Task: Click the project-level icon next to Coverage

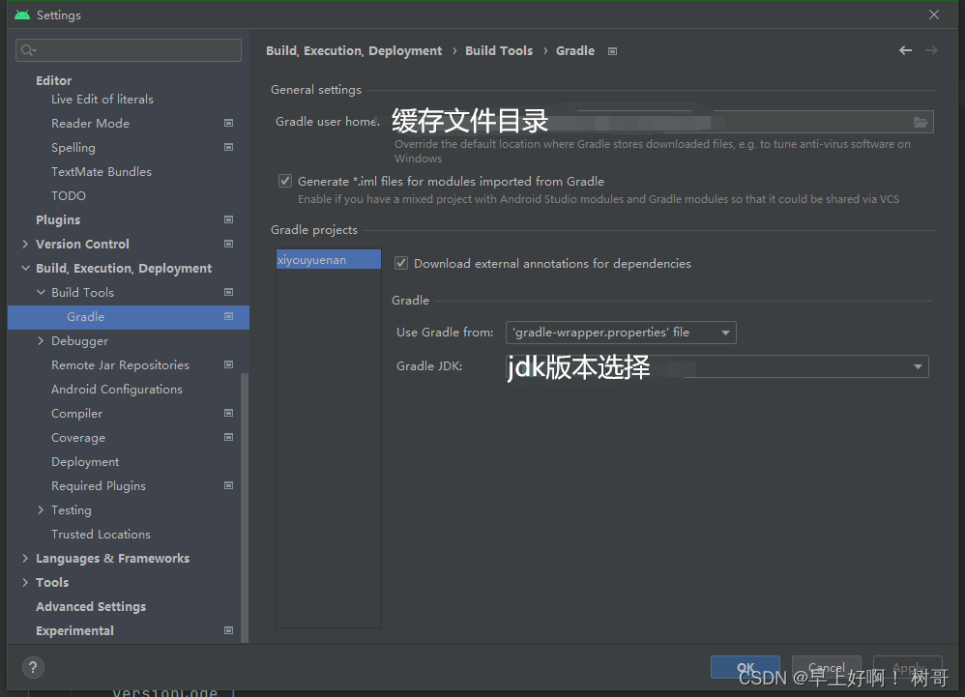Action: pyautogui.click(x=228, y=437)
